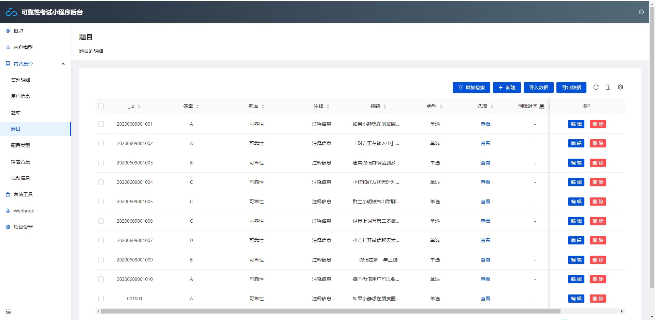Click icon next to 创建时间 header
The width and height of the screenshot is (655, 320).
pos(542,106)
